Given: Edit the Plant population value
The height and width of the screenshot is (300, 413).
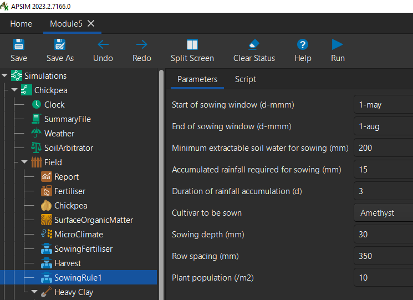Looking at the screenshot, I should tap(384, 277).
